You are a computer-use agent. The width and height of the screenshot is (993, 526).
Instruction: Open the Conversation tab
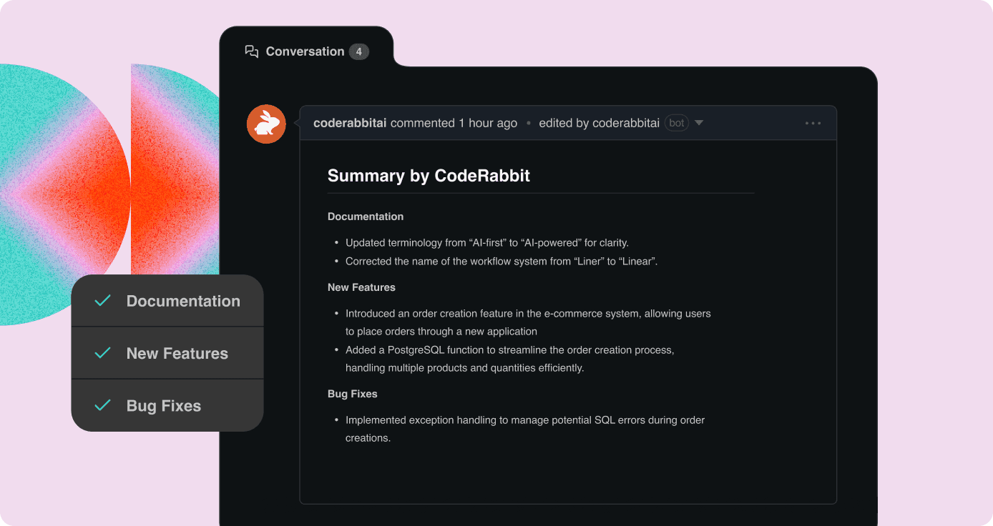point(305,51)
